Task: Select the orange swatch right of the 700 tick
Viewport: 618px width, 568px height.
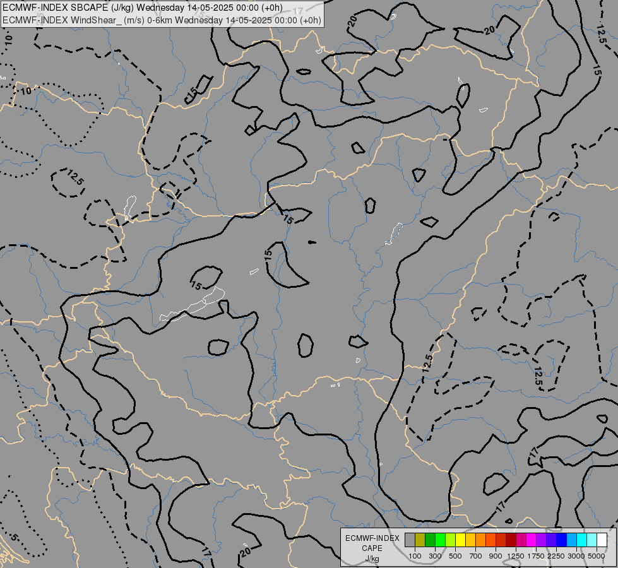Action: 481,540
